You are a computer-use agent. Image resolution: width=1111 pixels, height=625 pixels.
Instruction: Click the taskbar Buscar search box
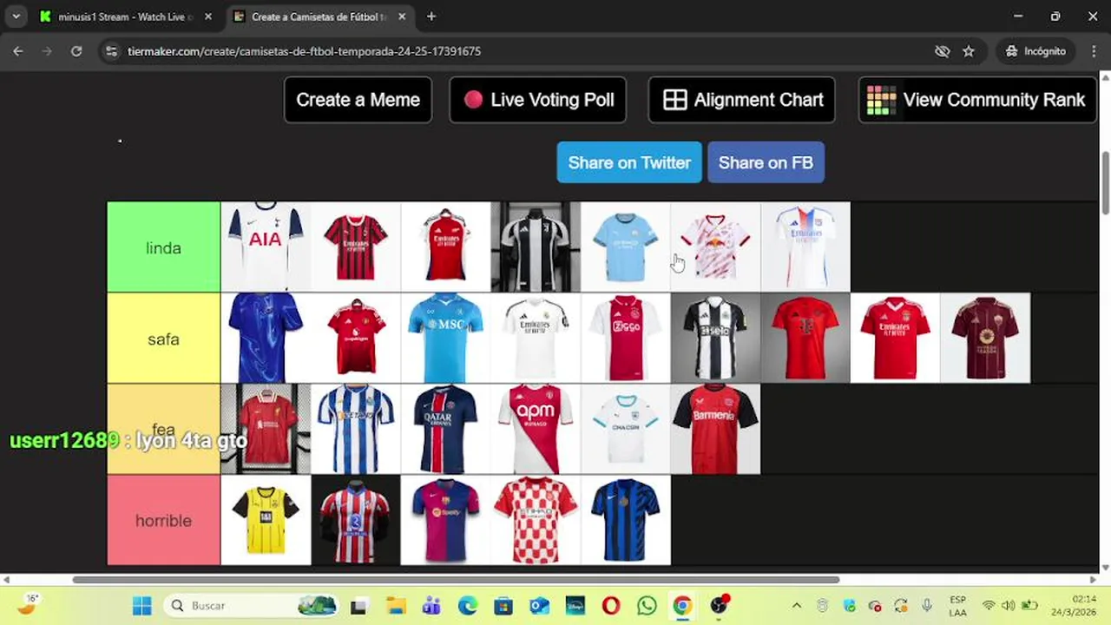pyautogui.click(x=253, y=606)
